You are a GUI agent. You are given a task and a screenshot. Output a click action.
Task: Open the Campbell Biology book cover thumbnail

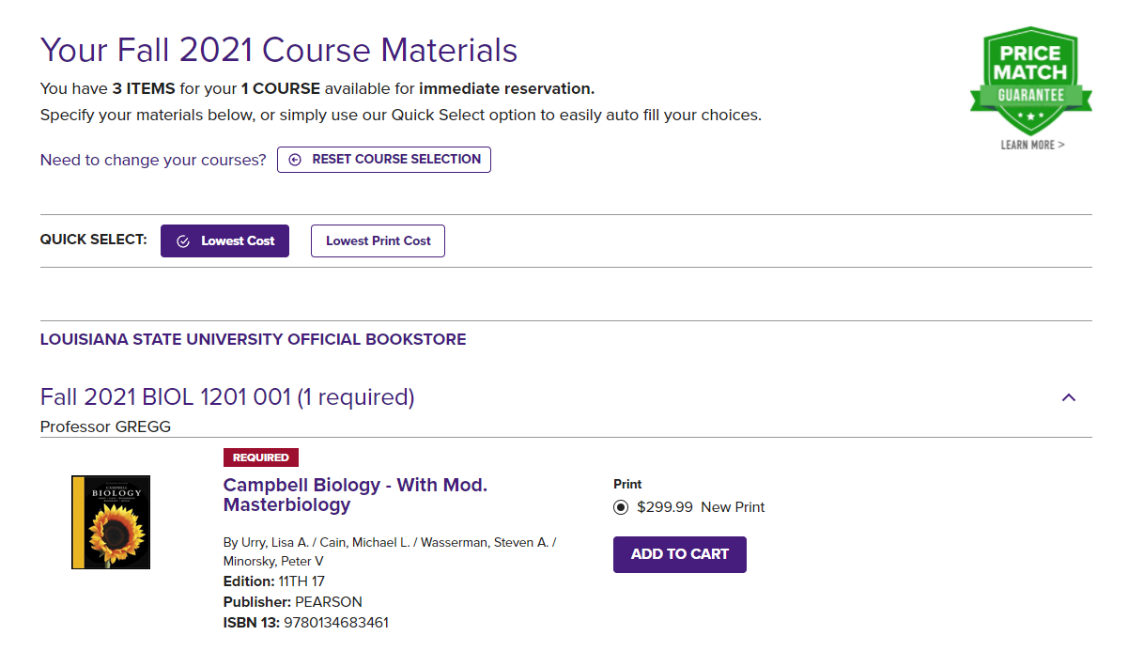pyautogui.click(x=111, y=522)
